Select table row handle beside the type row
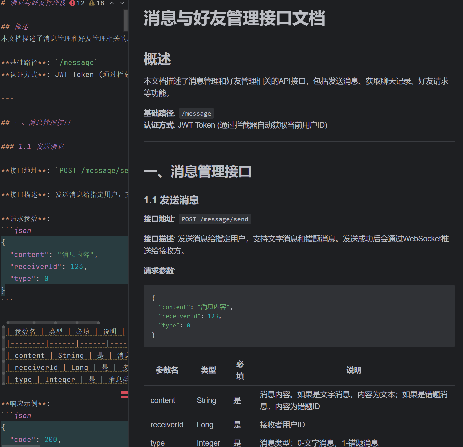 point(3,379)
